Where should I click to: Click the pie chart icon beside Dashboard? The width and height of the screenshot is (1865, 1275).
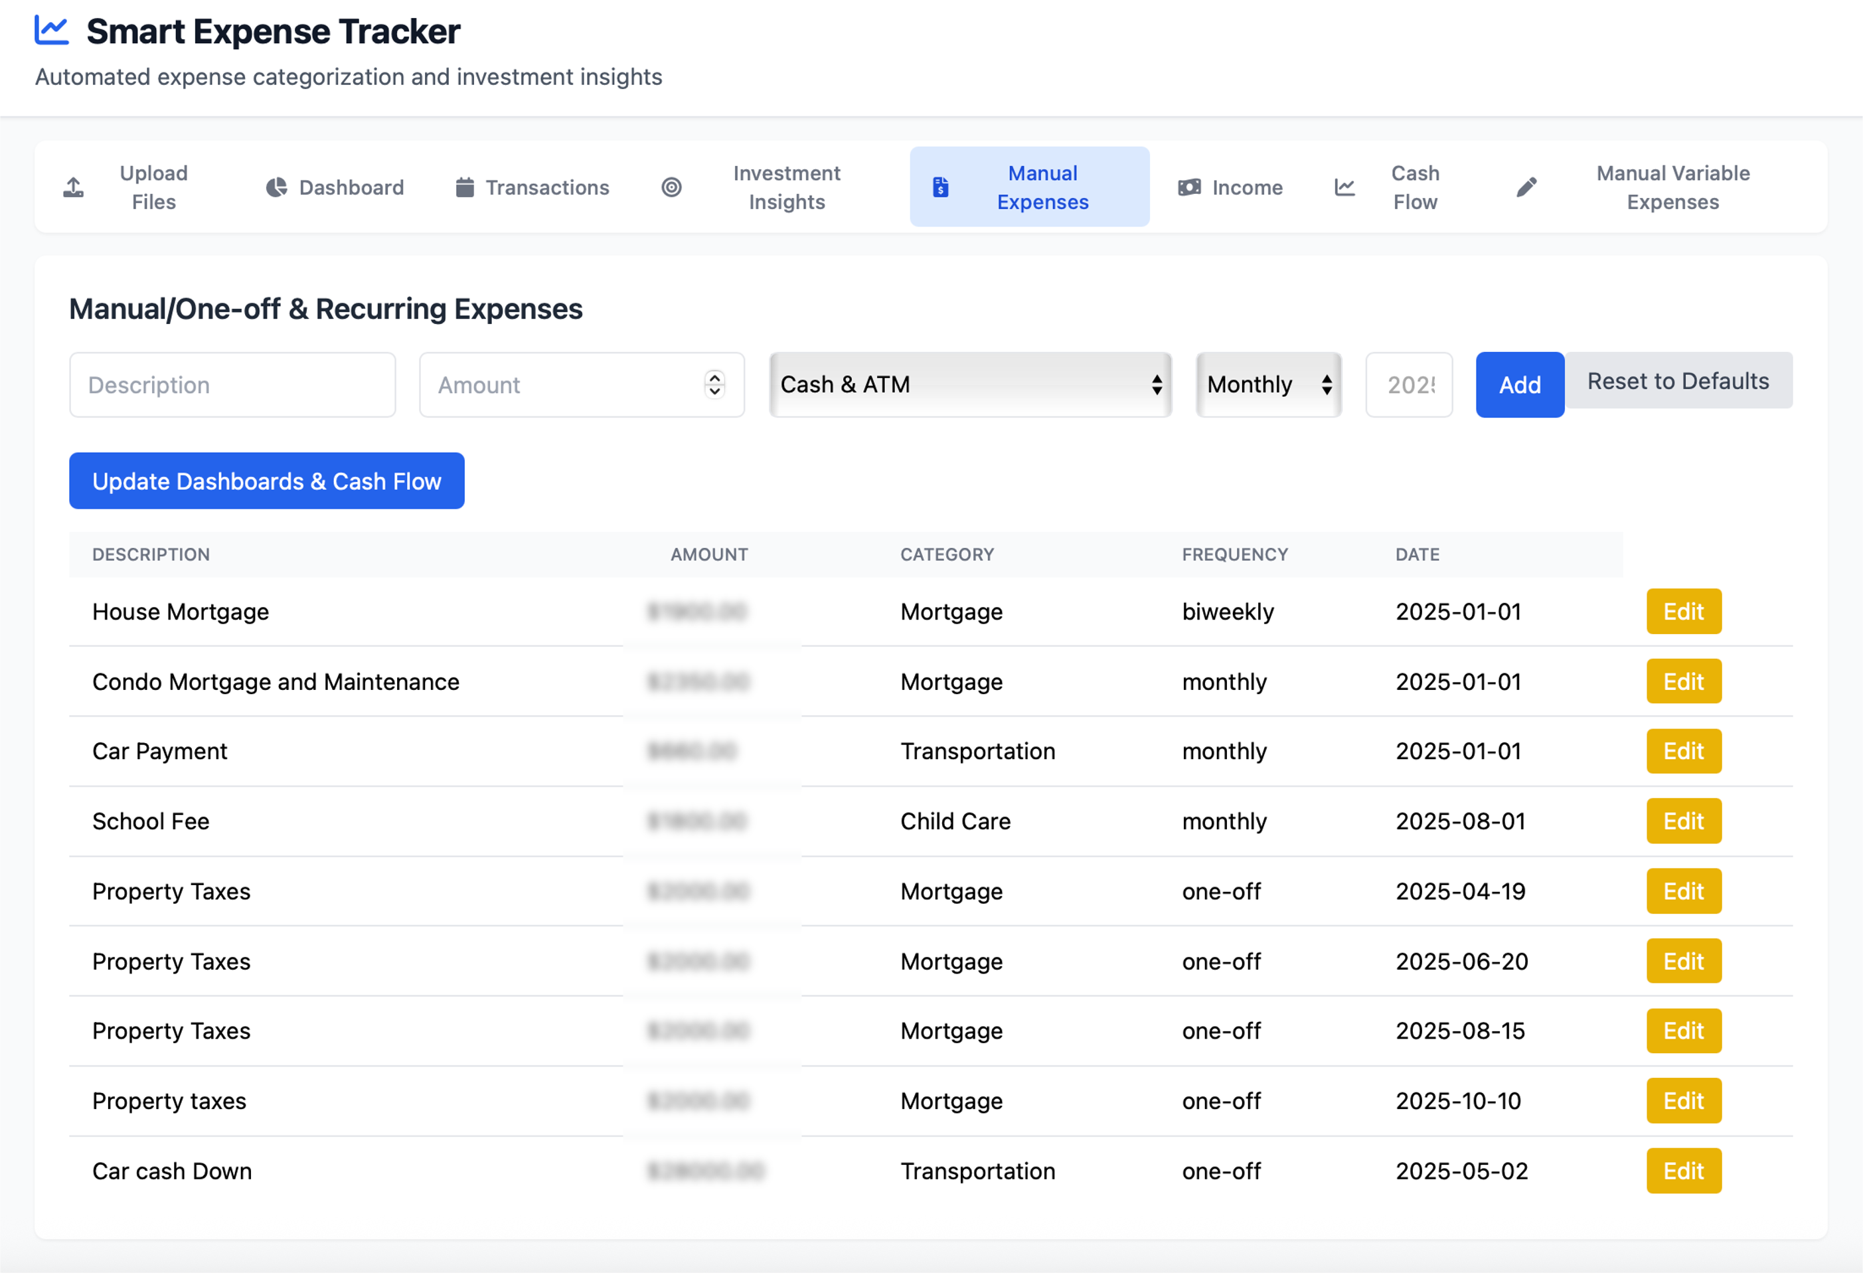point(276,187)
